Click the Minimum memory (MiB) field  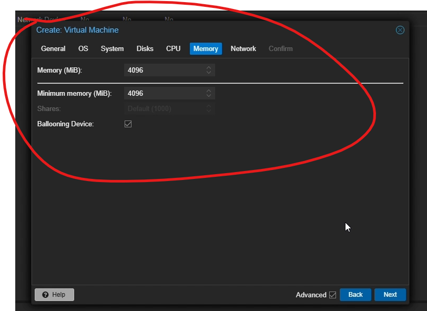(x=163, y=93)
